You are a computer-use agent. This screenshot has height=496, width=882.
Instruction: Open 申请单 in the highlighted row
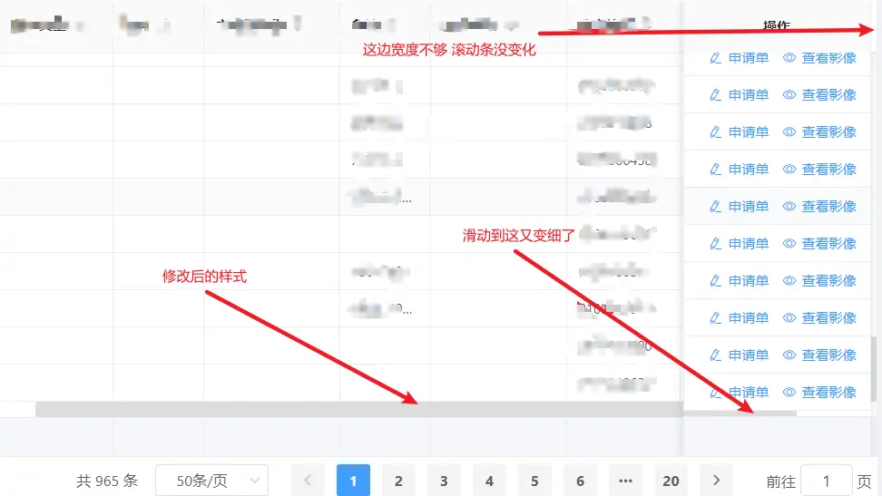[x=748, y=207]
